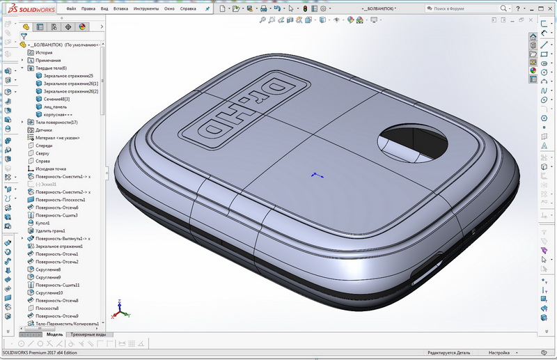
Task: Open the FeatureManager design tree tab
Action: [26, 26]
